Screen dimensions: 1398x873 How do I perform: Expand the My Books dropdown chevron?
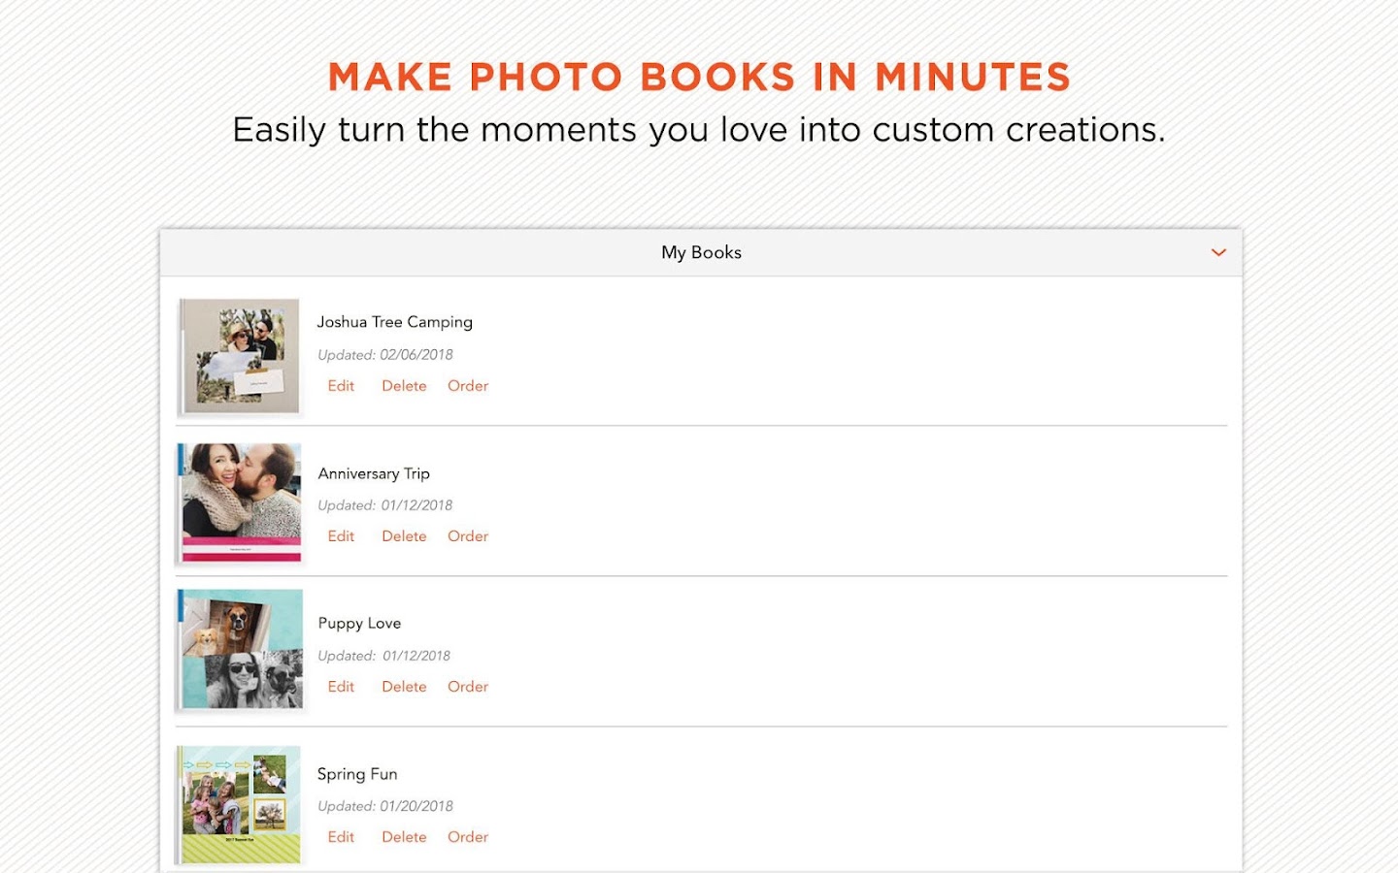click(1218, 253)
